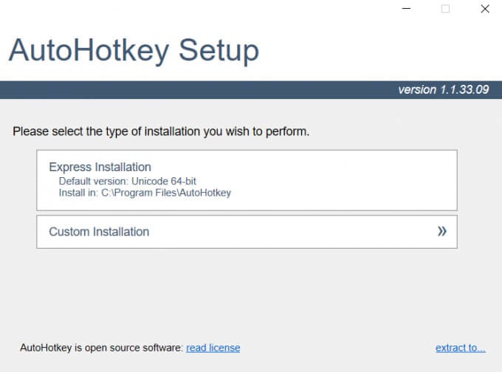The image size is (502, 372).
Task: Click the C:\Program Files\AutoHotkey install path line
Action: click(x=145, y=193)
